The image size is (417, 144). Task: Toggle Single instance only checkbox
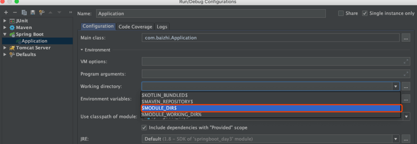pos(365,13)
